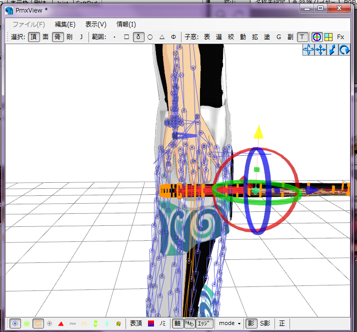This screenshot has height=332, width=357.
Task: Select the δ lasso range mode
Action: tap(138, 37)
